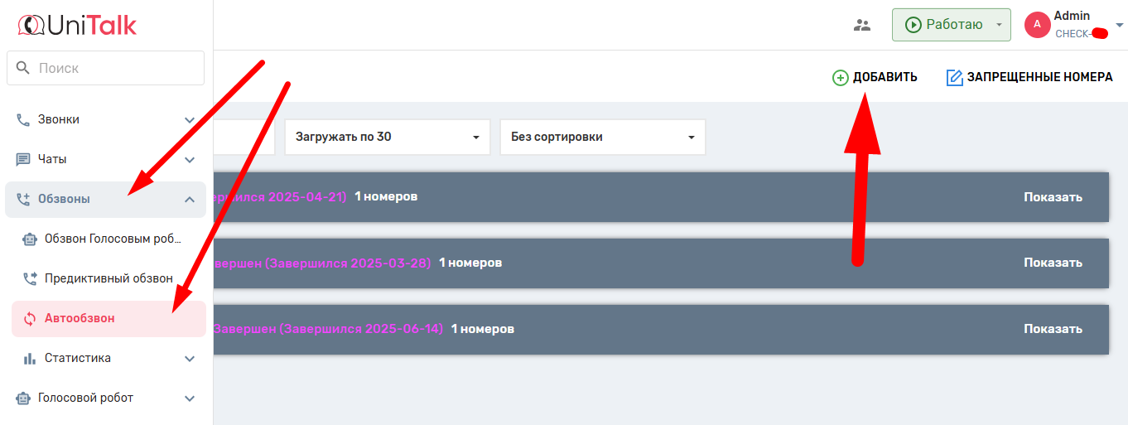The height and width of the screenshot is (425, 1128).
Task: Click the green plus icon for Добавить
Action: click(x=841, y=77)
